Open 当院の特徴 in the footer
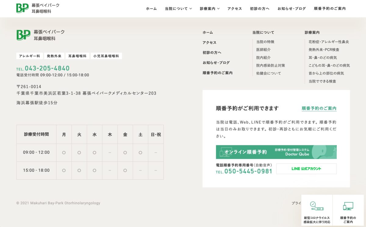 point(265,42)
